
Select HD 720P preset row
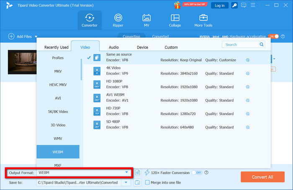pyautogui.click(x=177, y=111)
